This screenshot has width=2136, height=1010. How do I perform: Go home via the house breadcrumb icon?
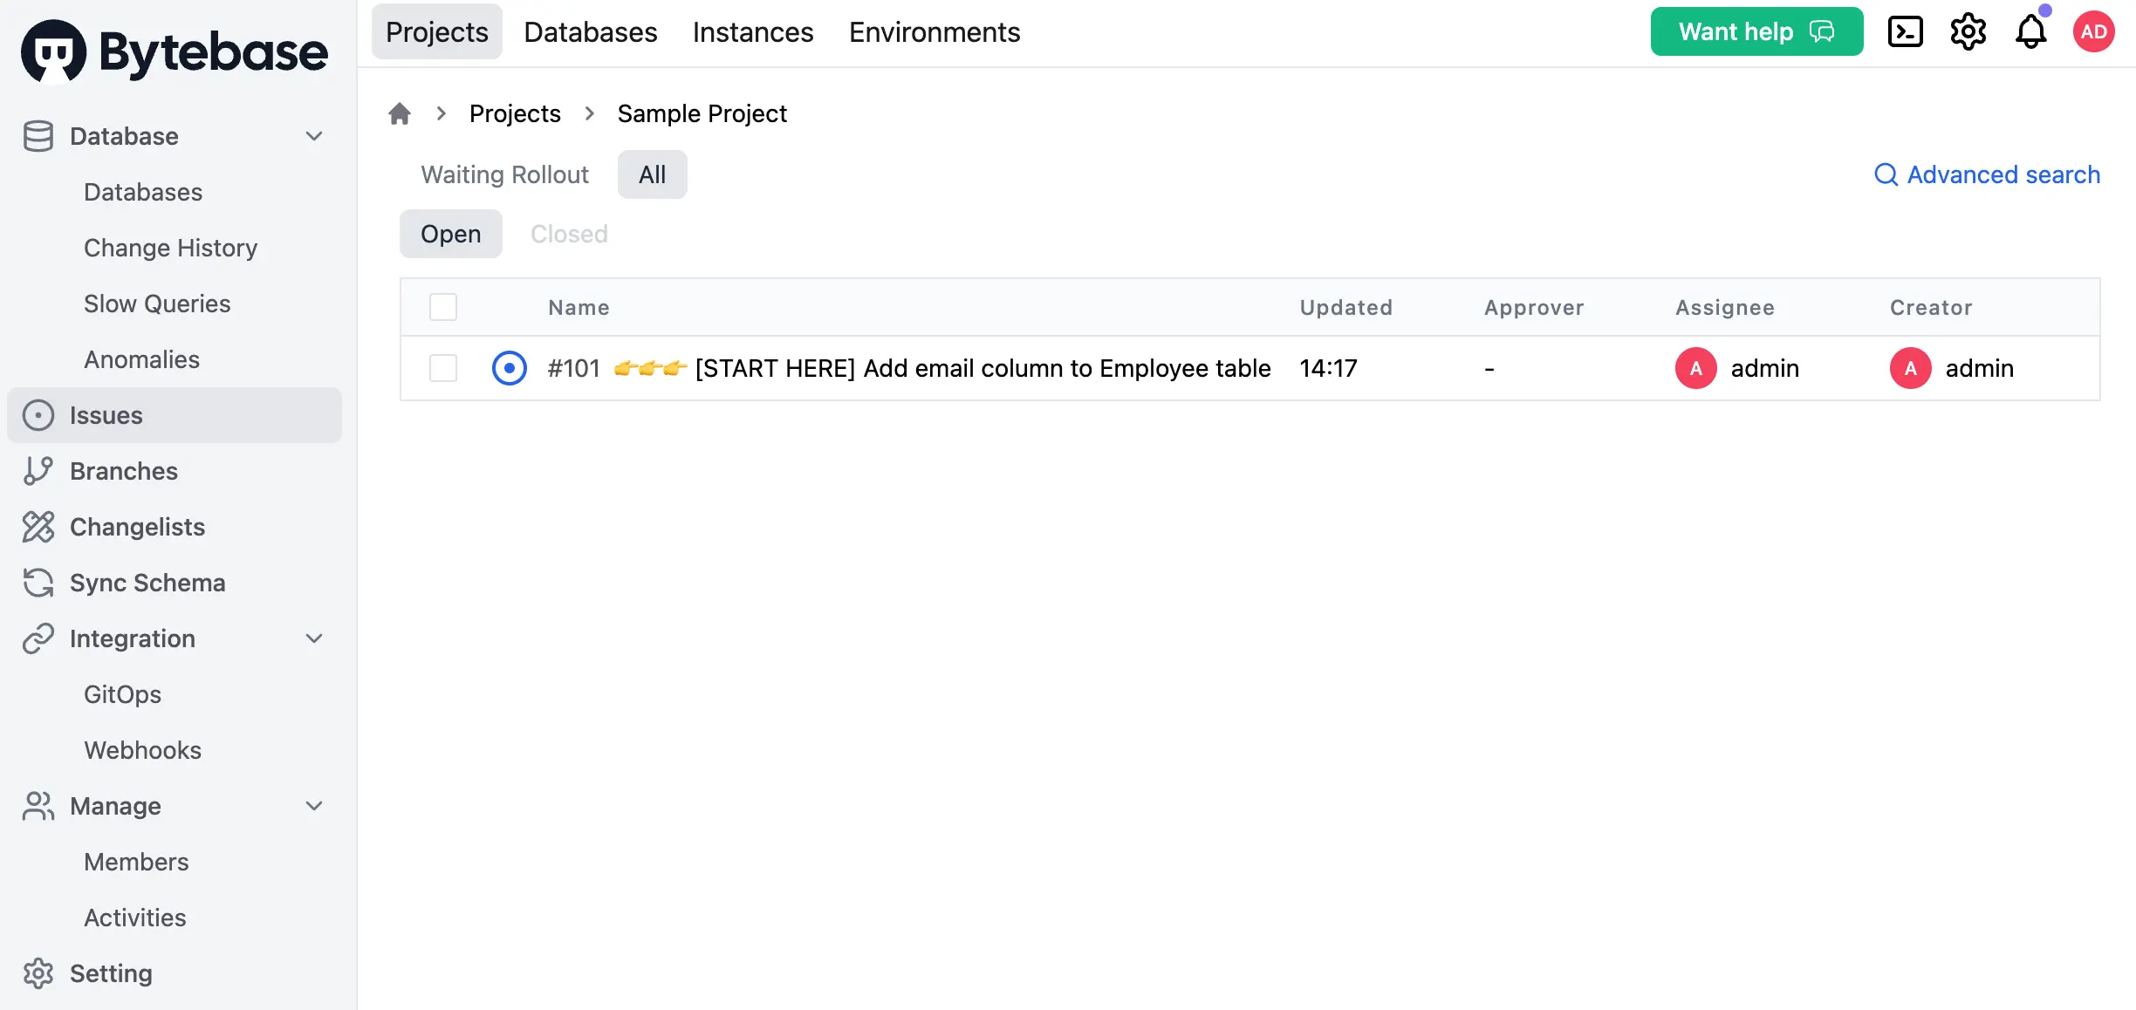click(400, 113)
